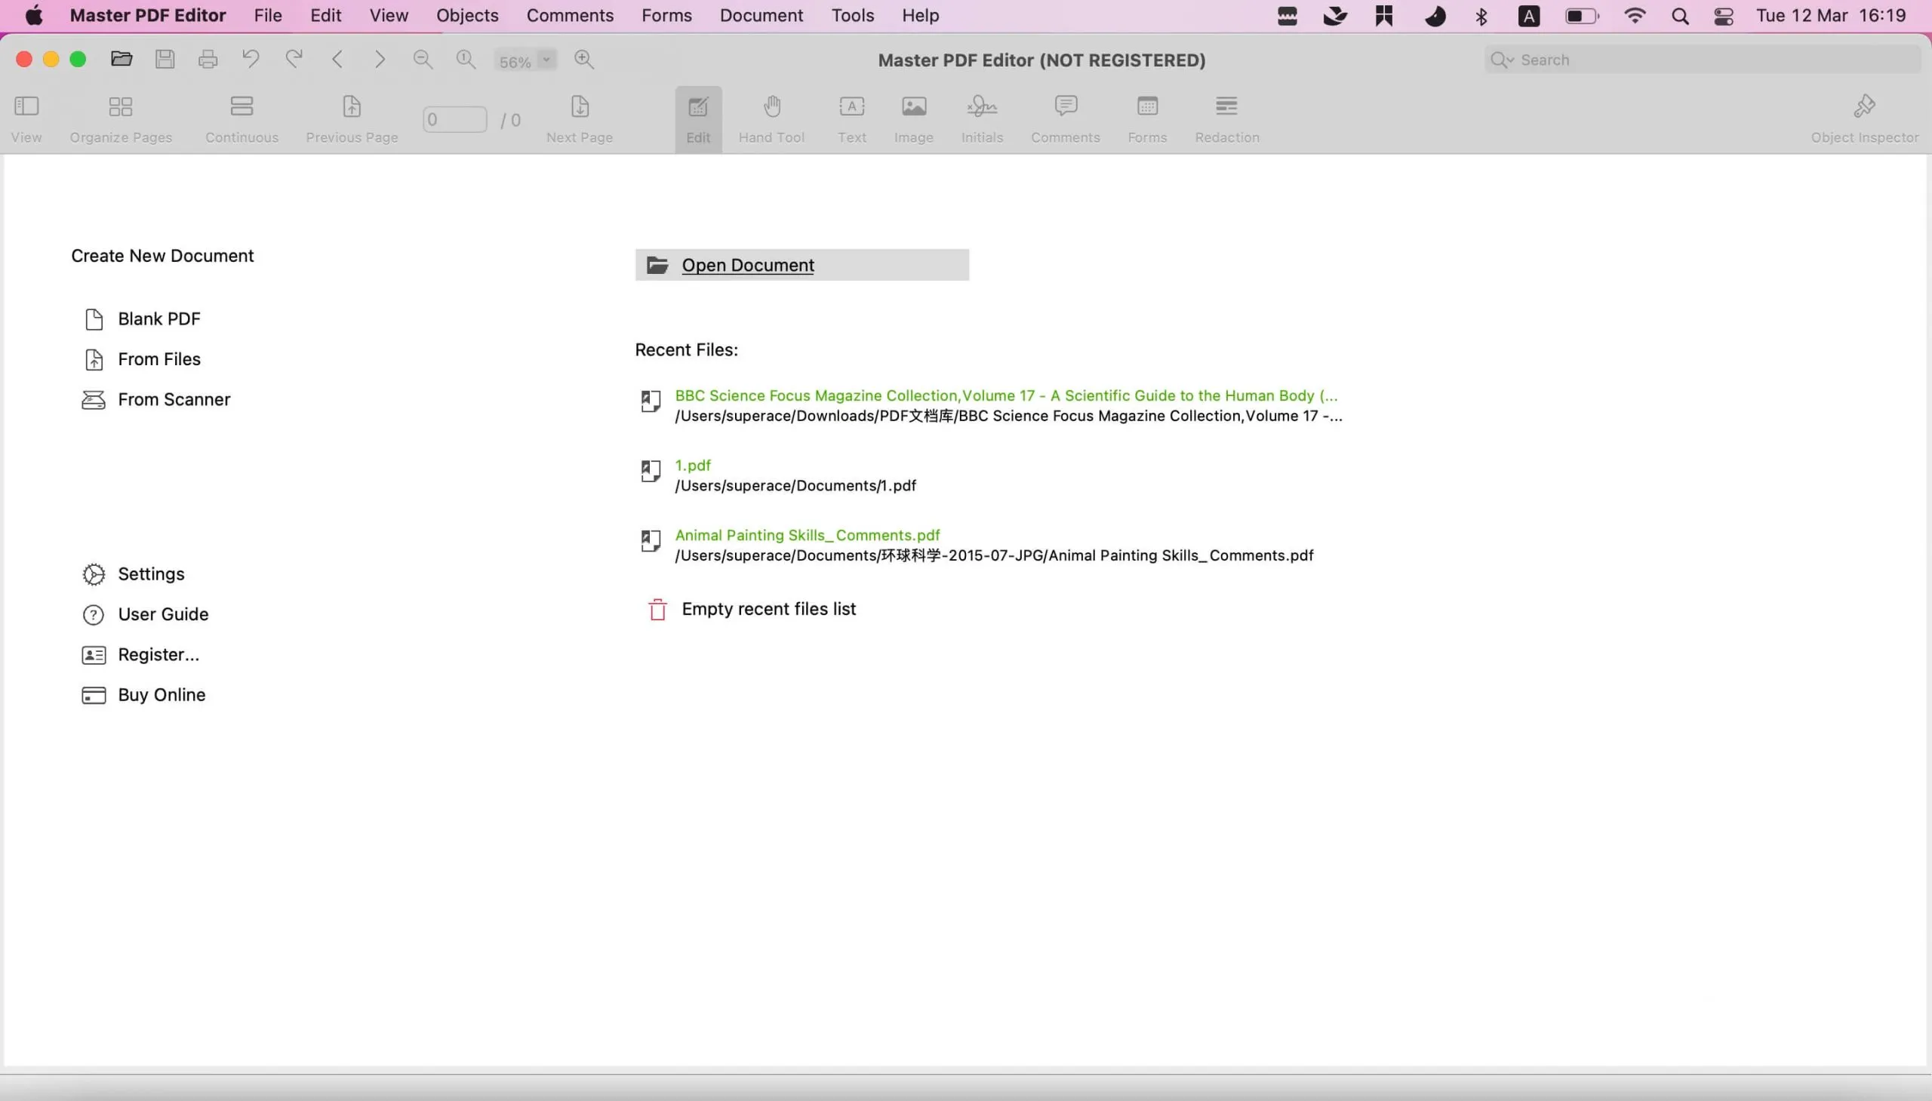Click the View menu
This screenshot has height=1101, width=1932.
coord(387,14)
